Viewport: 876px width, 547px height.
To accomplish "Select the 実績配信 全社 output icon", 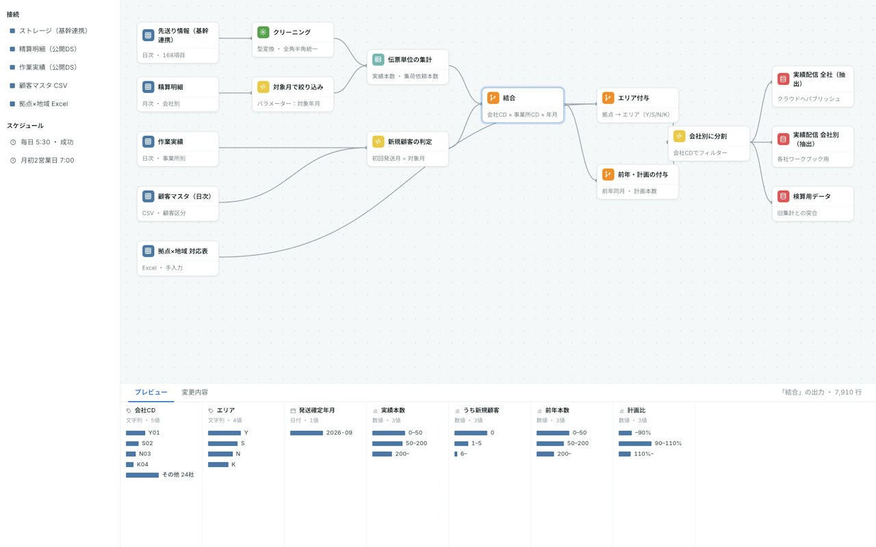I will [783, 79].
